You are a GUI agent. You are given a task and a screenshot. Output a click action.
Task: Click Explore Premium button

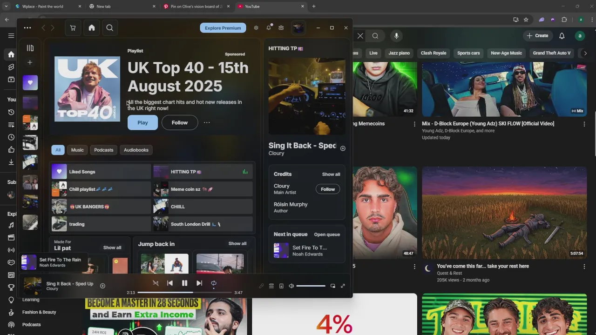[x=223, y=28]
